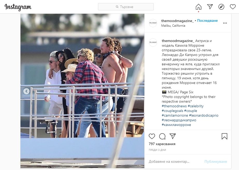Open the #camilamorrone hashtag
The width and height of the screenshot is (239, 170).
click(x=175, y=116)
